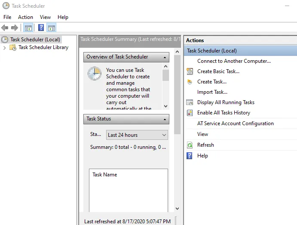Viewport: 297px width, 225px height.
Task: Click the Back arrow toolbar icon
Action: pyautogui.click(x=5, y=28)
